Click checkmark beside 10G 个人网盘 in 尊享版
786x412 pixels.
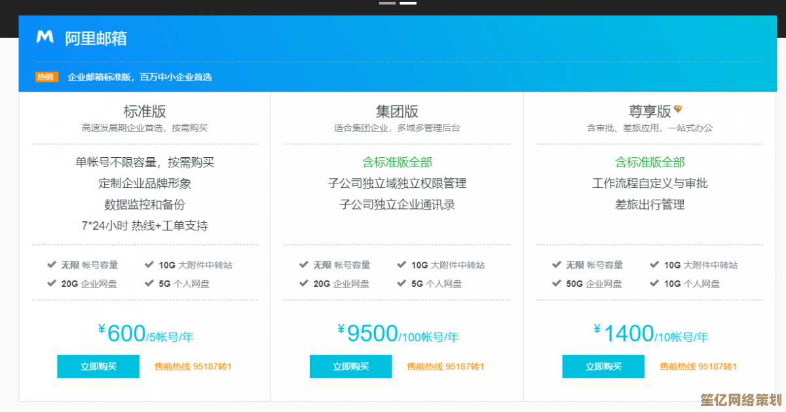[x=654, y=283]
